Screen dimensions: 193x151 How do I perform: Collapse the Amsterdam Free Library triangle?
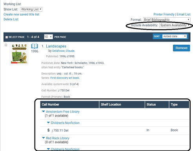43,111
